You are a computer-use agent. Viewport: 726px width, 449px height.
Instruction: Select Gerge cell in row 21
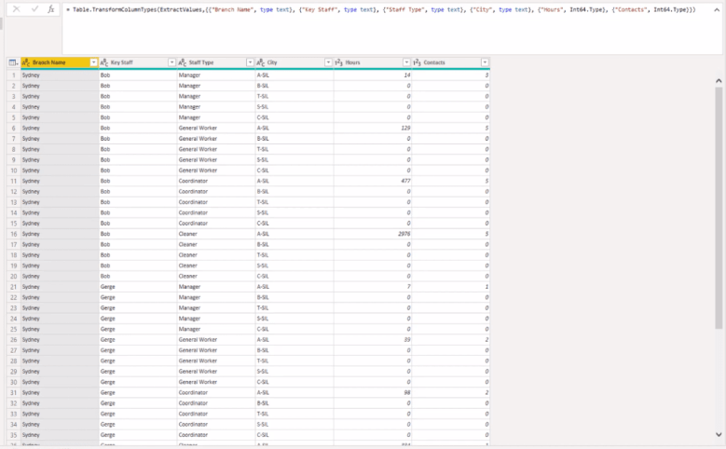click(x=138, y=287)
